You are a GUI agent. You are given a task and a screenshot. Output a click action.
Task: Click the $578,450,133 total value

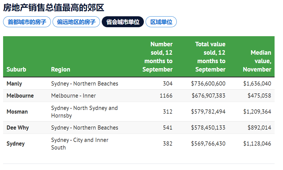208,128
